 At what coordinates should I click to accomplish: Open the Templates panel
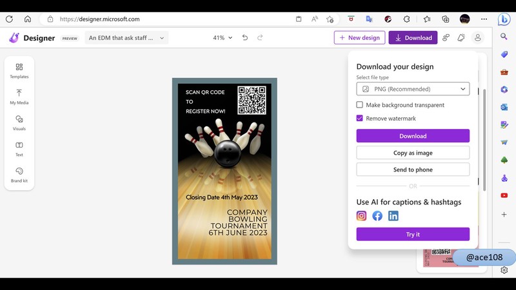coord(19,71)
